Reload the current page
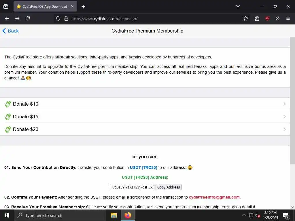The image size is (295, 221). (28, 18)
